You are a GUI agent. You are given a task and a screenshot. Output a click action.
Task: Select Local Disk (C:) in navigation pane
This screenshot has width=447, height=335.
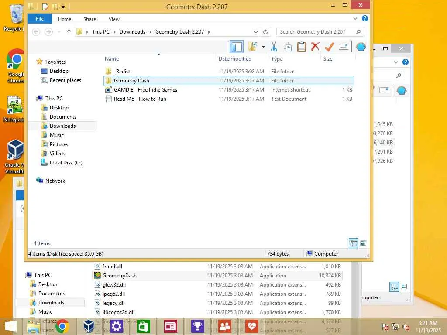[66, 163]
